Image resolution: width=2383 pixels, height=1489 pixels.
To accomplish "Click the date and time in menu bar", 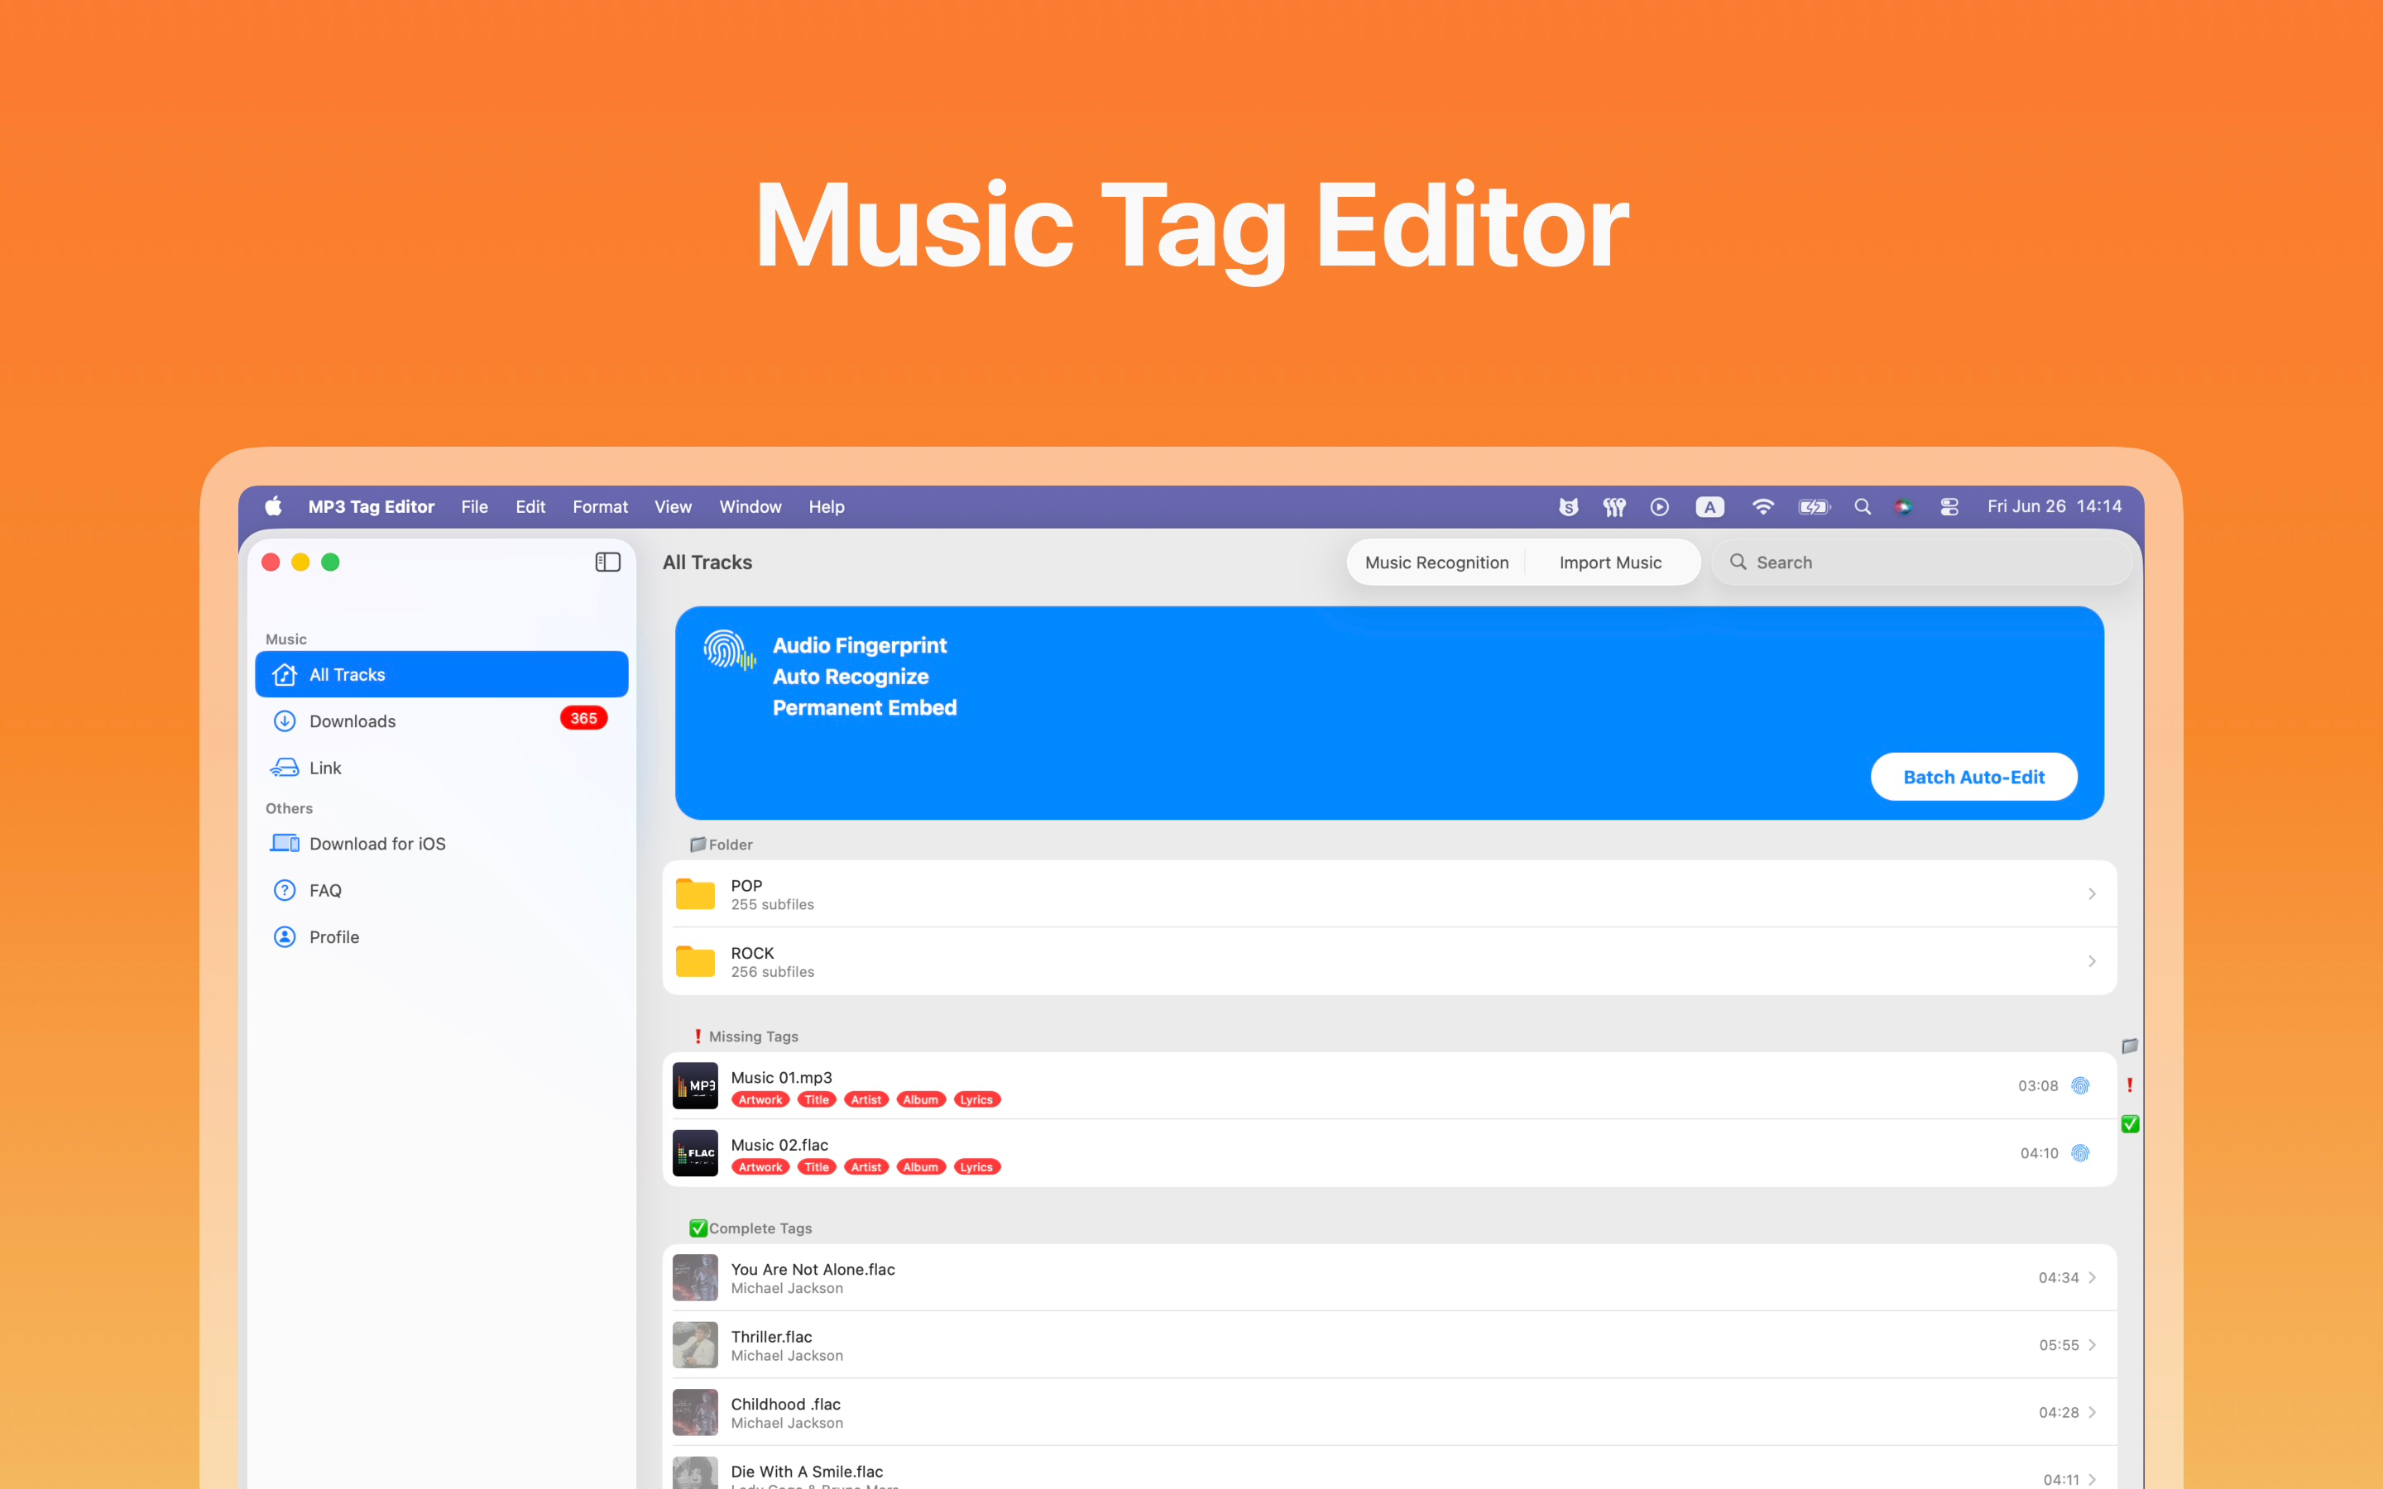I will pos(2055,506).
